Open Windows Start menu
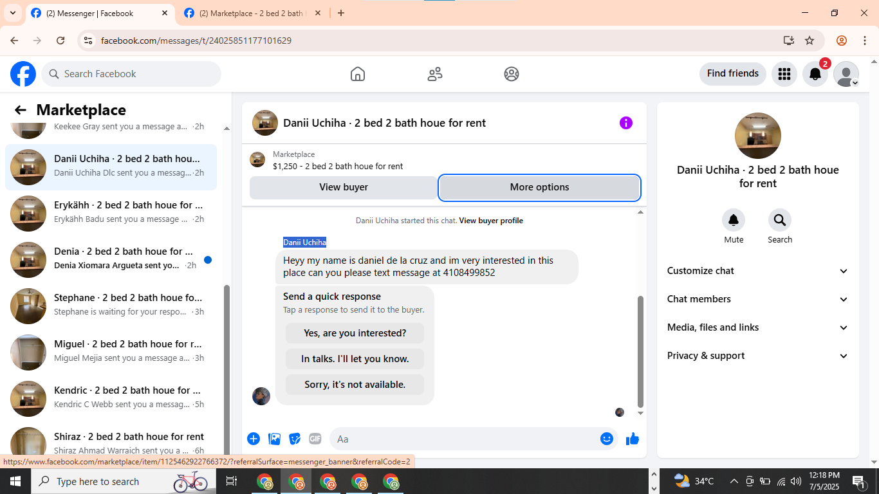Viewport: 879px width, 494px height. pos(15,481)
